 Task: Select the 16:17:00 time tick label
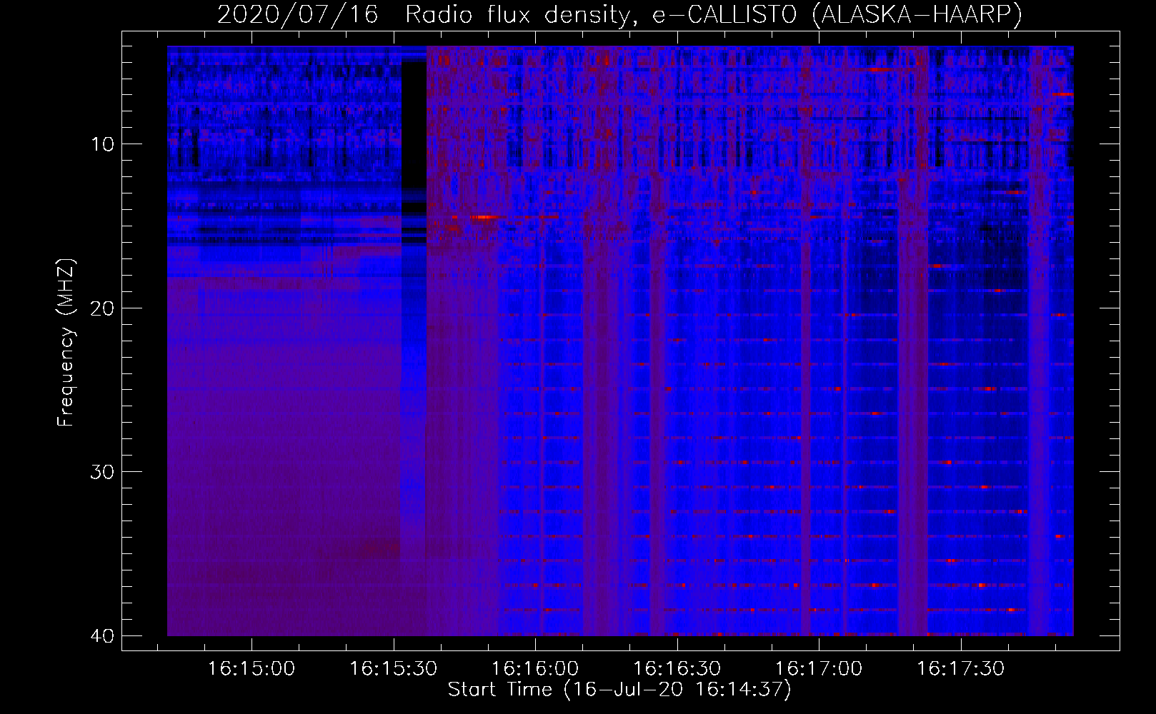coord(819,669)
